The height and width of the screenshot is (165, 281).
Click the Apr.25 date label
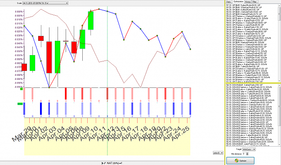click(x=181, y=133)
